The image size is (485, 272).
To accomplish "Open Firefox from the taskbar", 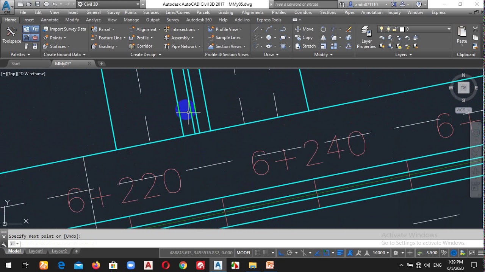I will [x=96, y=265].
